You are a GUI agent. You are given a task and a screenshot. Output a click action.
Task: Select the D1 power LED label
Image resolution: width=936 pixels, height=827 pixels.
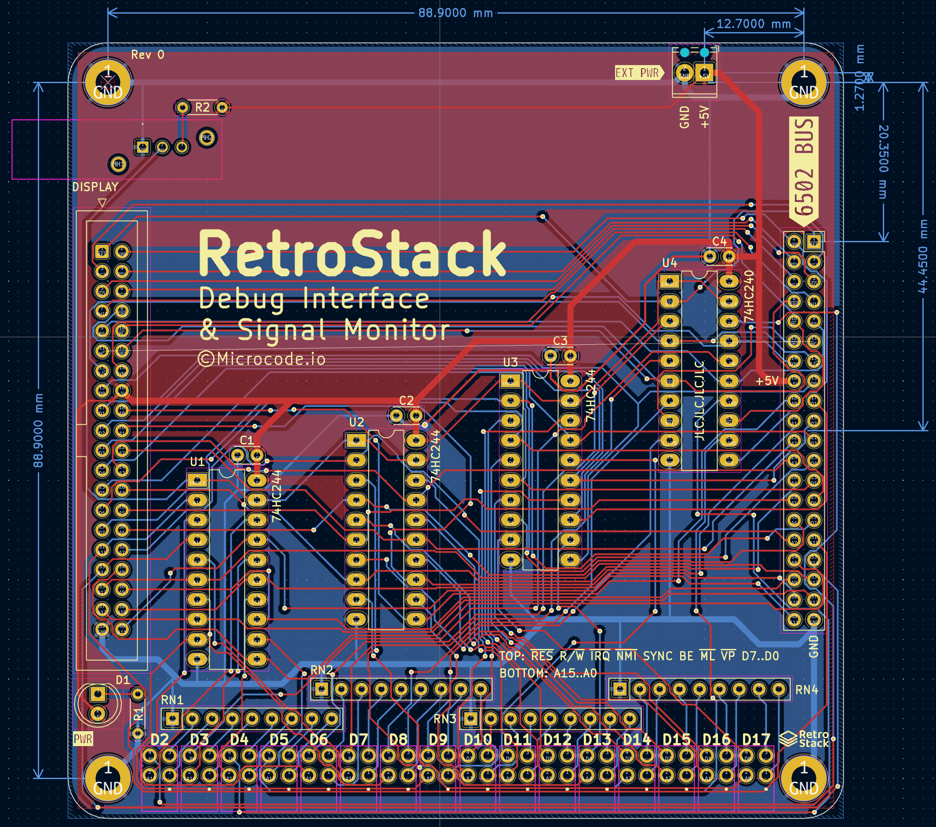(122, 680)
